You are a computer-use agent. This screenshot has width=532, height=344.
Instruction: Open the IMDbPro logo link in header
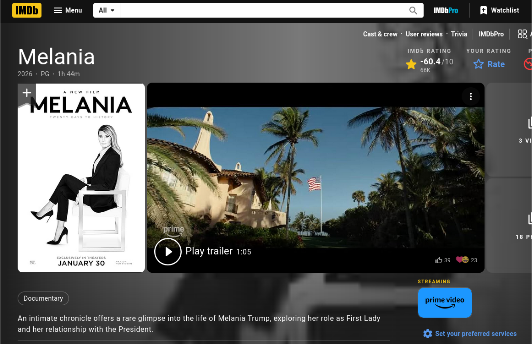point(446,10)
